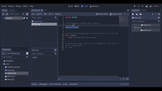This screenshot has height=91, width=162.
Task: Focus the Search files field
Action: [15, 57]
